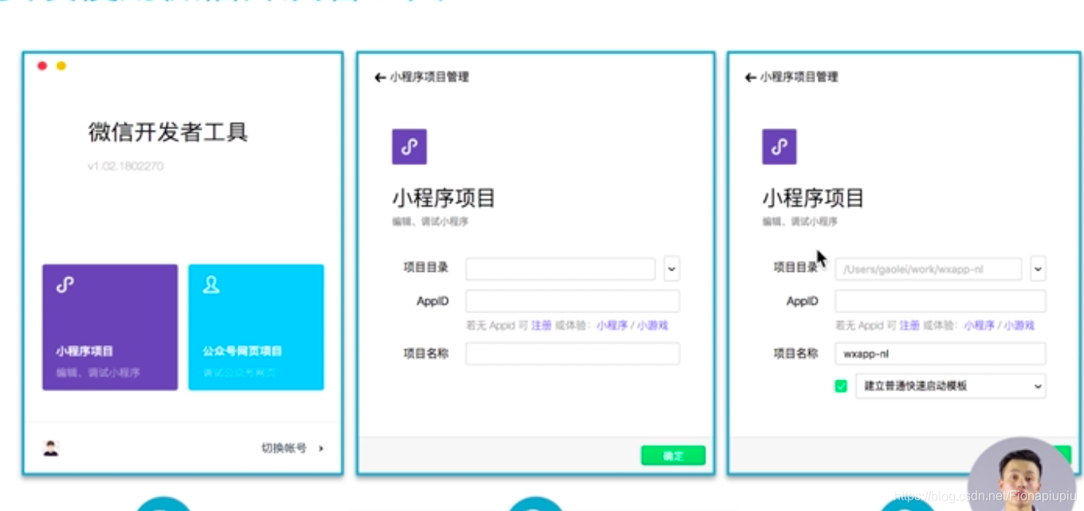This screenshot has width=1084, height=511.
Task: Click the presenter video thumbnail
Action: [x=1022, y=474]
